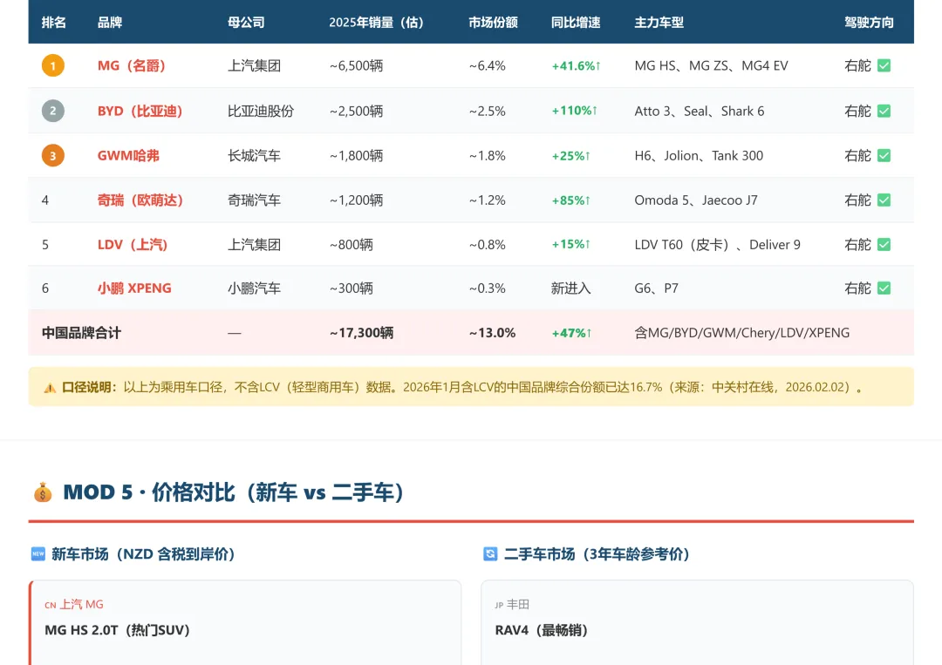Click the 母公司 column header
The image size is (942, 665).
pos(246,23)
